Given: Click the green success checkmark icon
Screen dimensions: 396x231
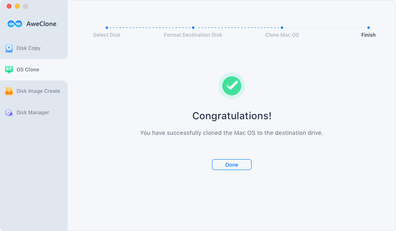Looking at the screenshot, I should [x=231, y=86].
